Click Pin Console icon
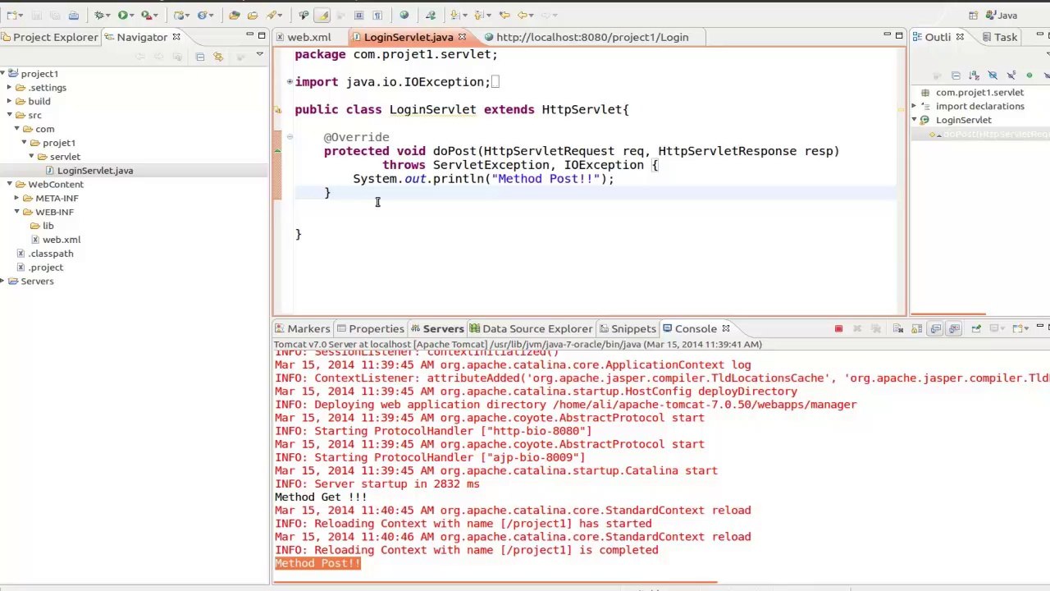The height and width of the screenshot is (591, 1050). coord(976,328)
